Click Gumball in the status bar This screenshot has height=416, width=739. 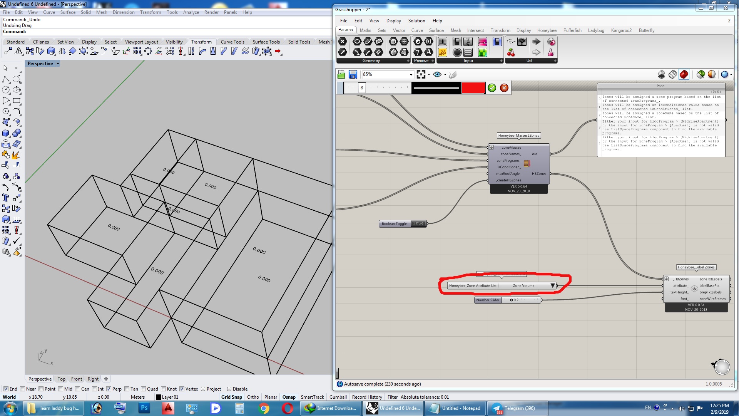click(338, 397)
